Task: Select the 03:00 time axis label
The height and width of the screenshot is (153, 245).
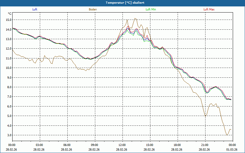Action: (x=39, y=145)
